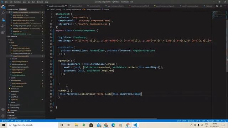Viewport: 228px width, 128px height.
Task: Click the code minimap preview
Action: pos(219,15)
